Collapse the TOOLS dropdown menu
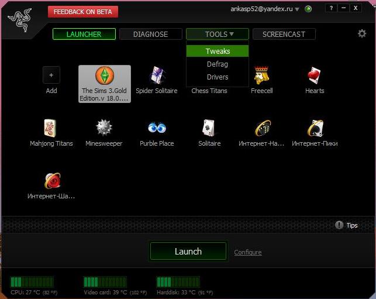The width and height of the screenshot is (376, 299). (218, 34)
